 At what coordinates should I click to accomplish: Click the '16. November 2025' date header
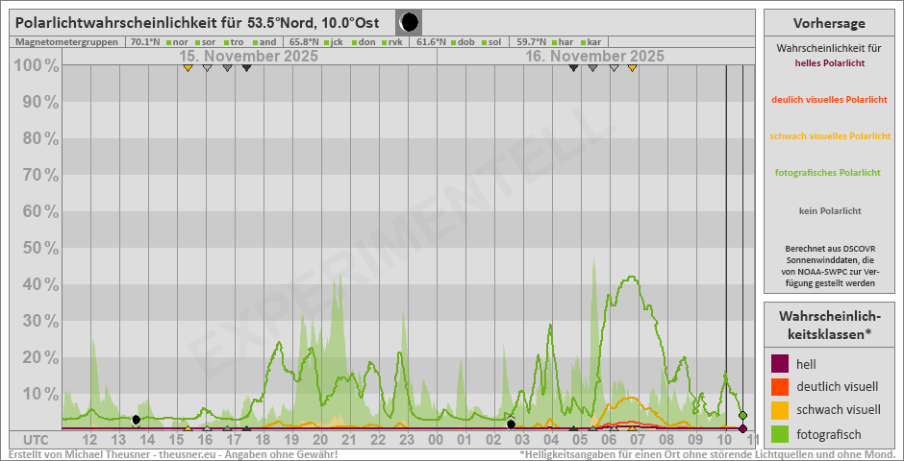[x=594, y=57]
